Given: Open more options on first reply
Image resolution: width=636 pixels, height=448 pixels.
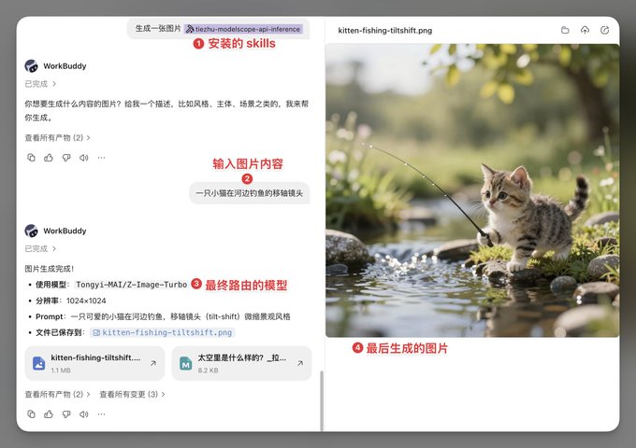Looking at the screenshot, I should (x=101, y=158).
